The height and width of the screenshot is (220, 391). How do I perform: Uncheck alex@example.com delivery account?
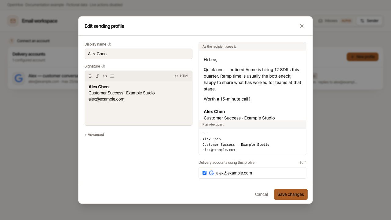[205, 173]
